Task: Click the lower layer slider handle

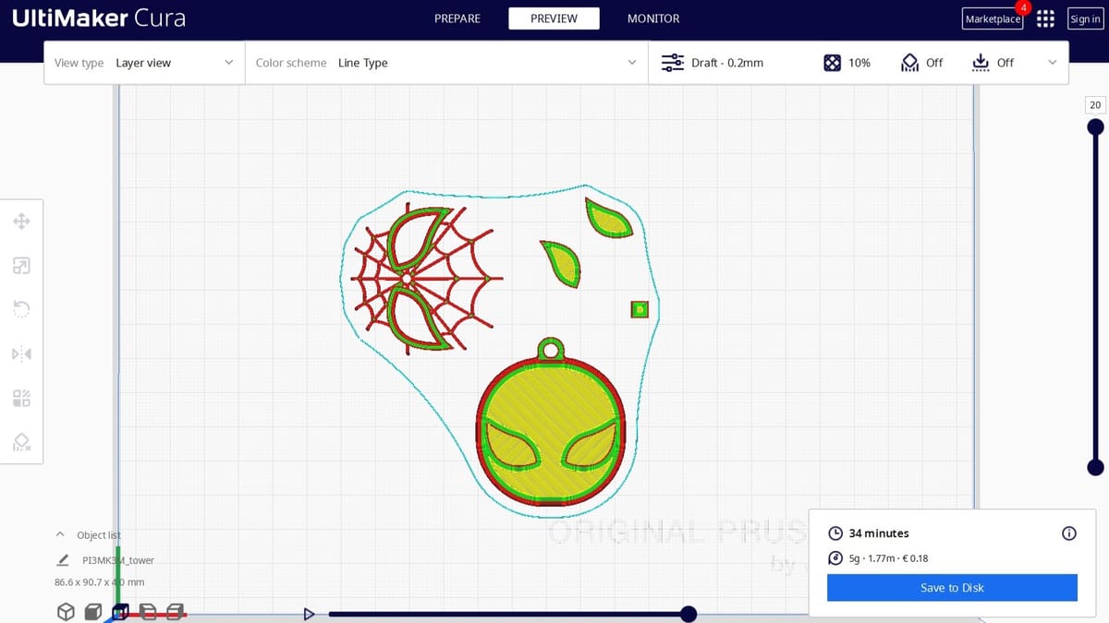Action: (x=1095, y=466)
